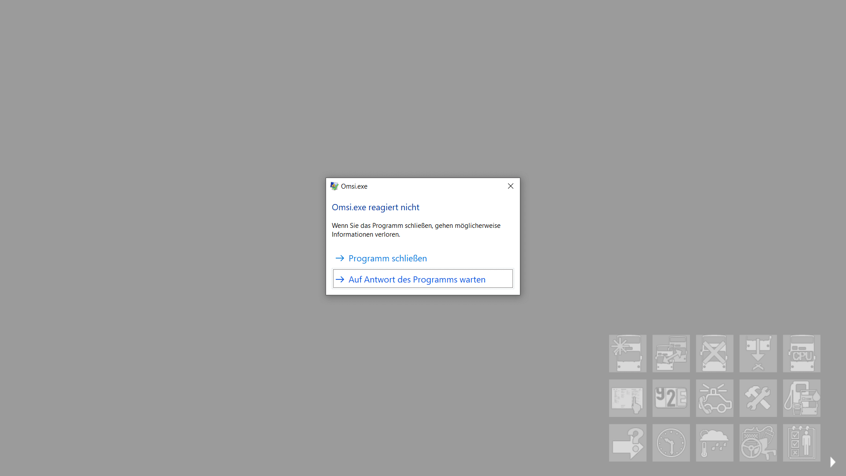Click the Omsi.exe title bar program icon
The height and width of the screenshot is (476, 846).
click(334, 186)
